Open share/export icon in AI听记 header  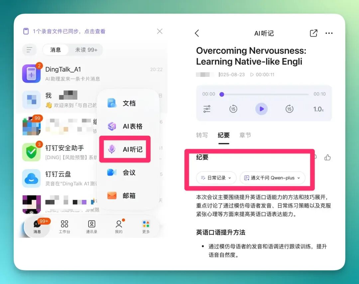313,33
